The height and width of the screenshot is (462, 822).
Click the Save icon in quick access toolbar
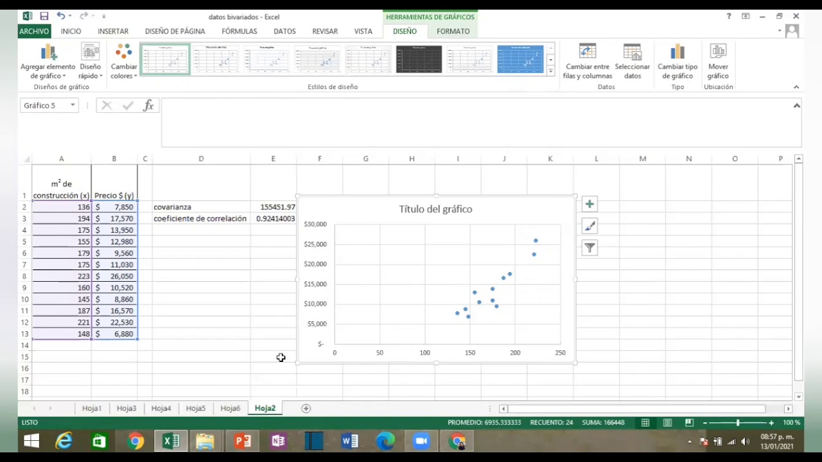(x=44, y=16)
